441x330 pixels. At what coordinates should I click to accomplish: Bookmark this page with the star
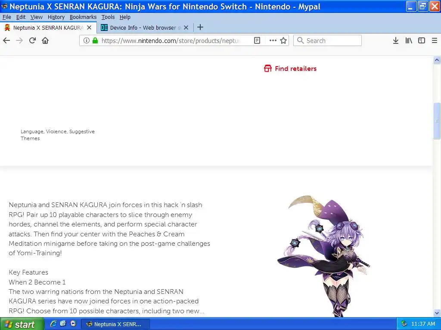pos(283,40)
